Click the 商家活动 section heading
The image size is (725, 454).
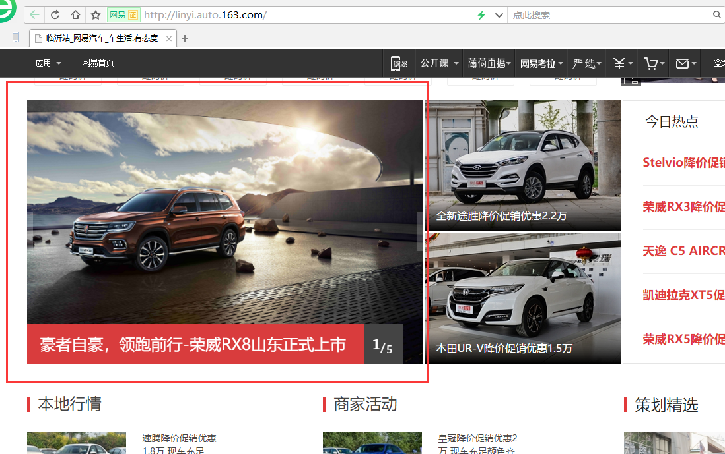366,404
